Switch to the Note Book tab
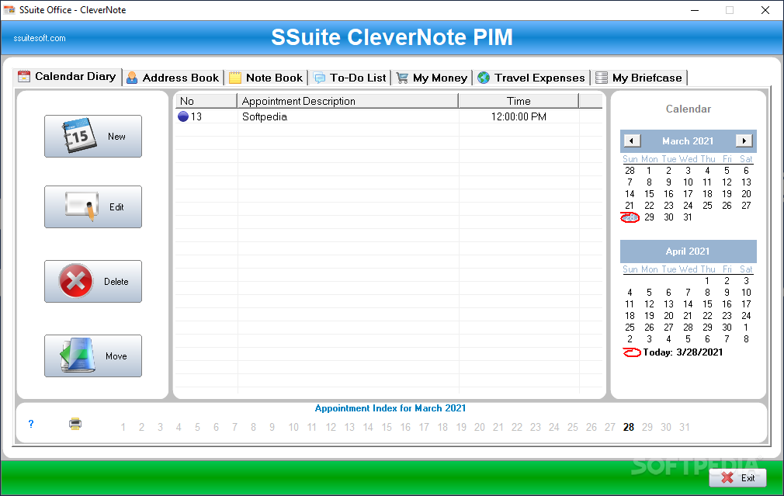 [x=266, y=78]
